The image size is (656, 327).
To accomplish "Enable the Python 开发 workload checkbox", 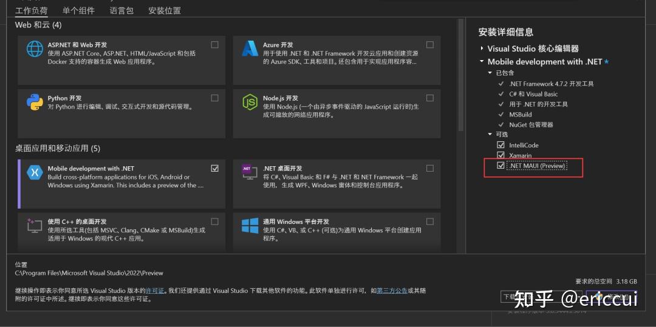I will point(214,98).
